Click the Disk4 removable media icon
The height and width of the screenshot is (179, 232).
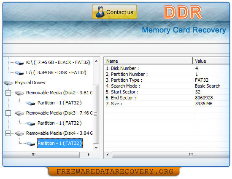19,134
